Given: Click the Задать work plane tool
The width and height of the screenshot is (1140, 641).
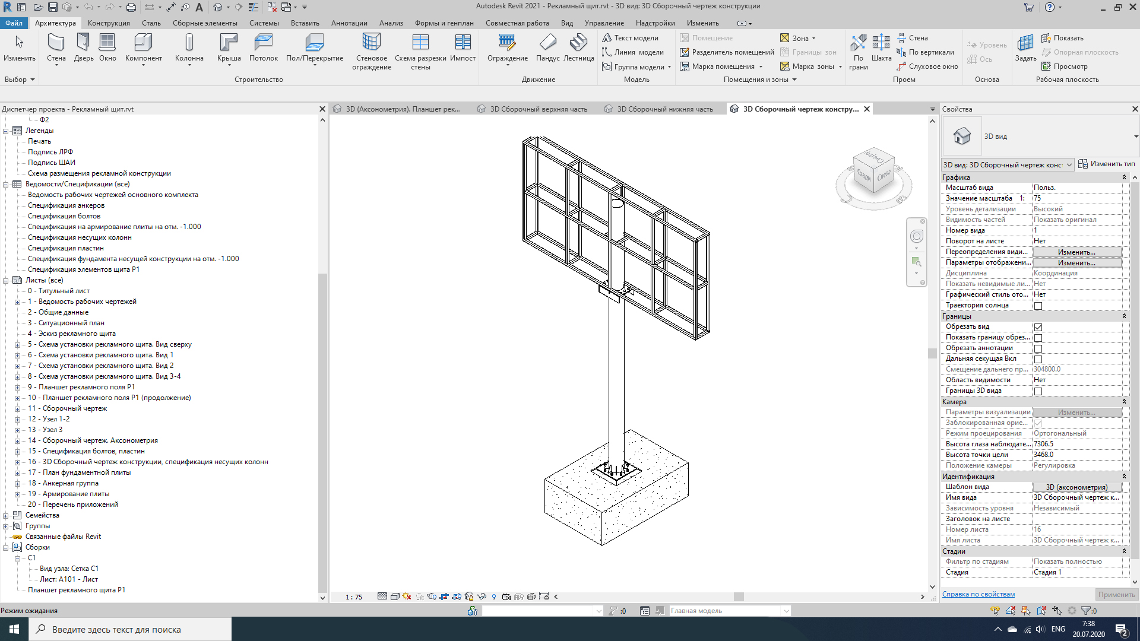Looking at the screenshot, I should 1025,47.
